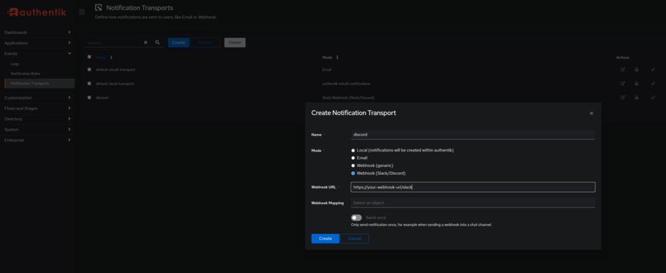Open permissions lock for default-local-transport
The width and height of the screenshot is (666, 273).
click(x=636, y=84)
